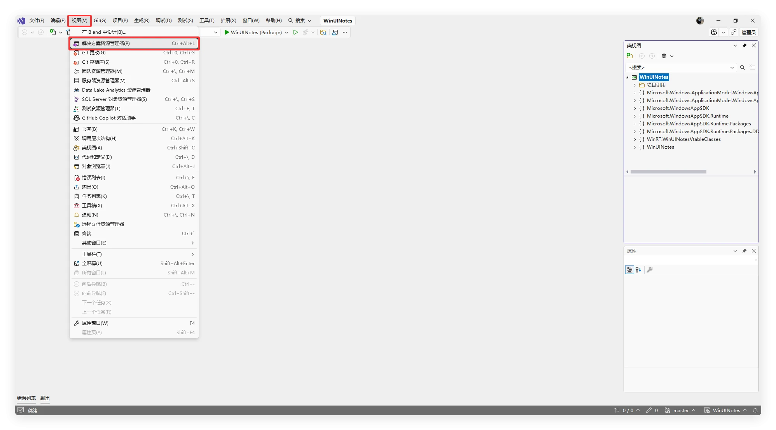Open the Class View search dropdown

(x=732, y=68)
